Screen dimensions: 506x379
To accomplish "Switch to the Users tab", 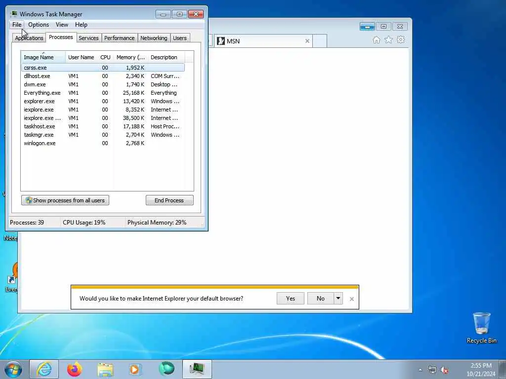I will coord(180,38).
